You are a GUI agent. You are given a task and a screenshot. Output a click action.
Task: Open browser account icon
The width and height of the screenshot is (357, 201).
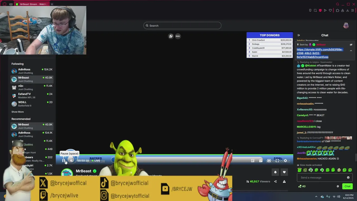pos(342,10)
